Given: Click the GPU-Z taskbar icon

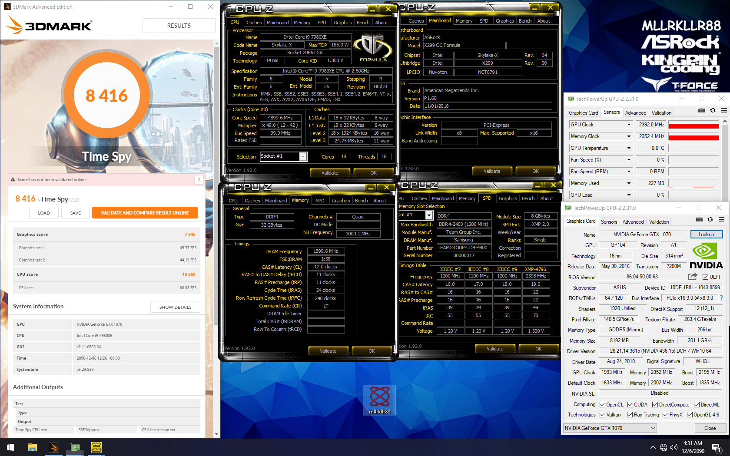Looking at the screenshot, I should pos(75,447).
